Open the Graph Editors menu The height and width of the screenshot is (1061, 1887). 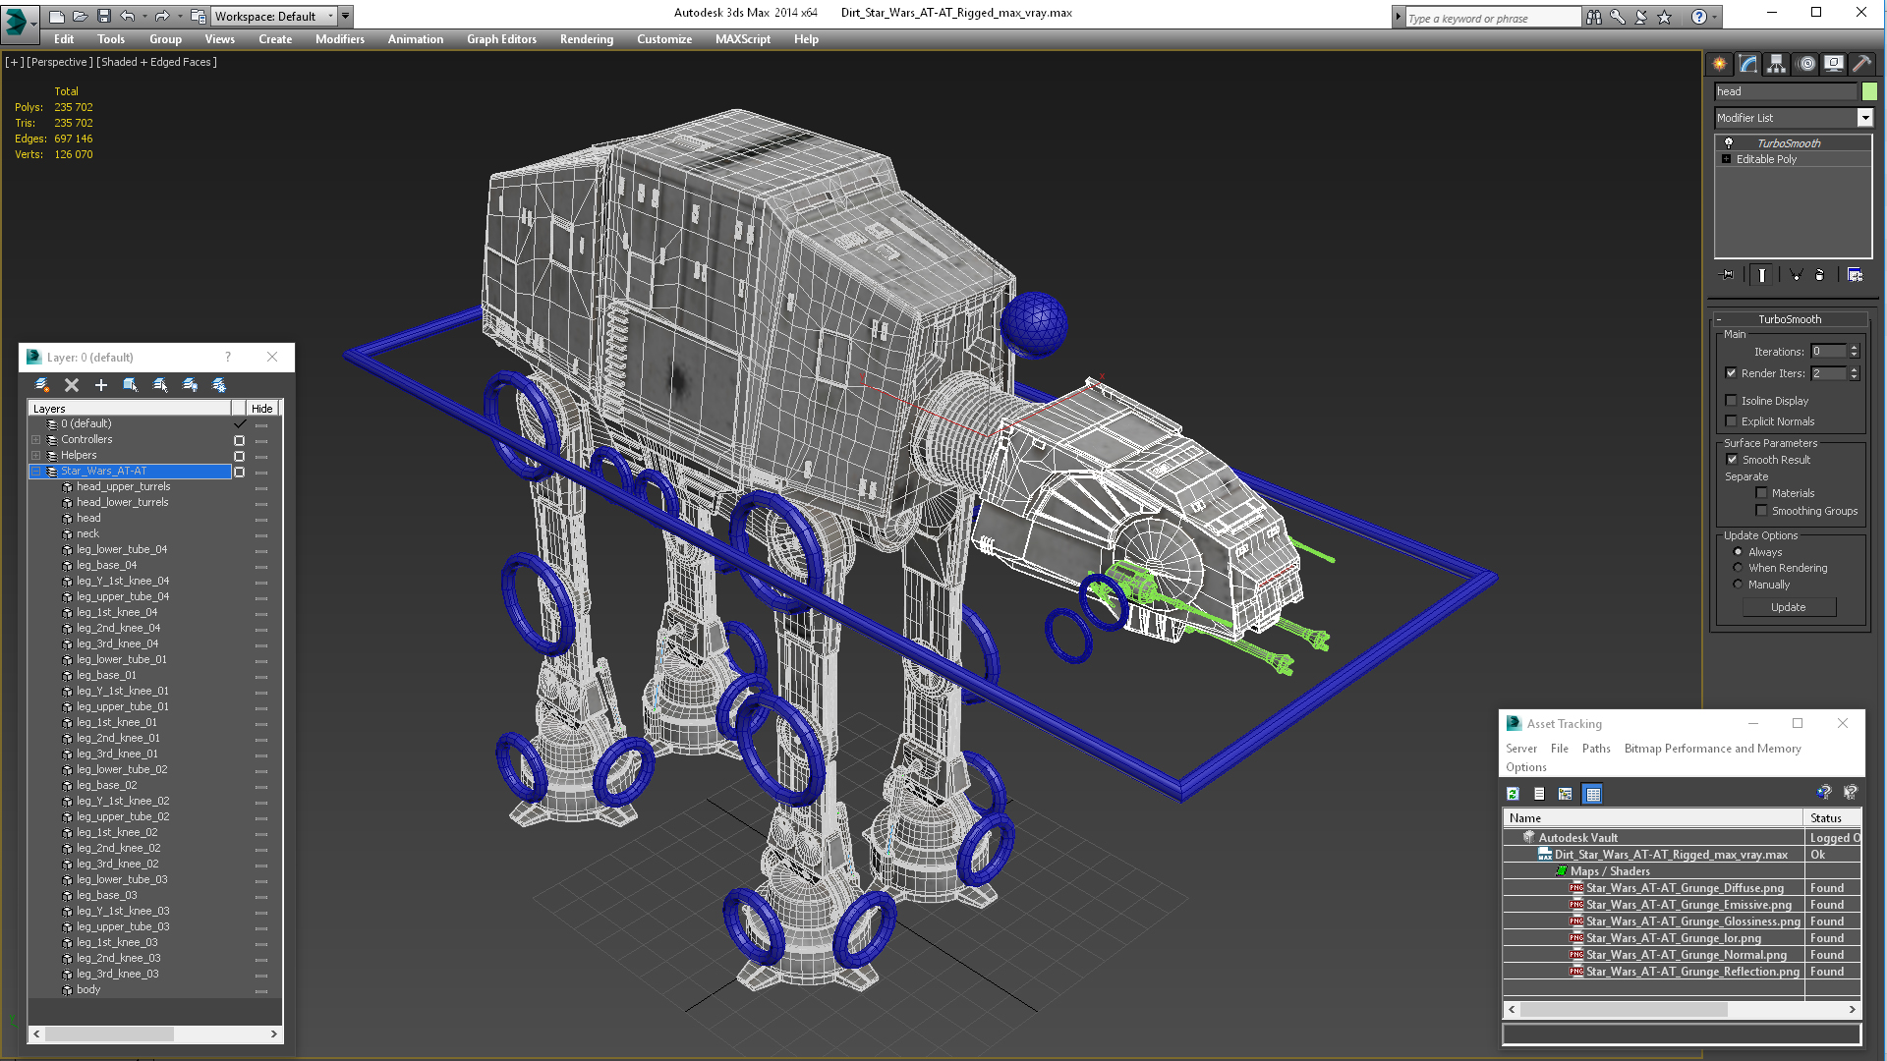click(x=501, y=39)
